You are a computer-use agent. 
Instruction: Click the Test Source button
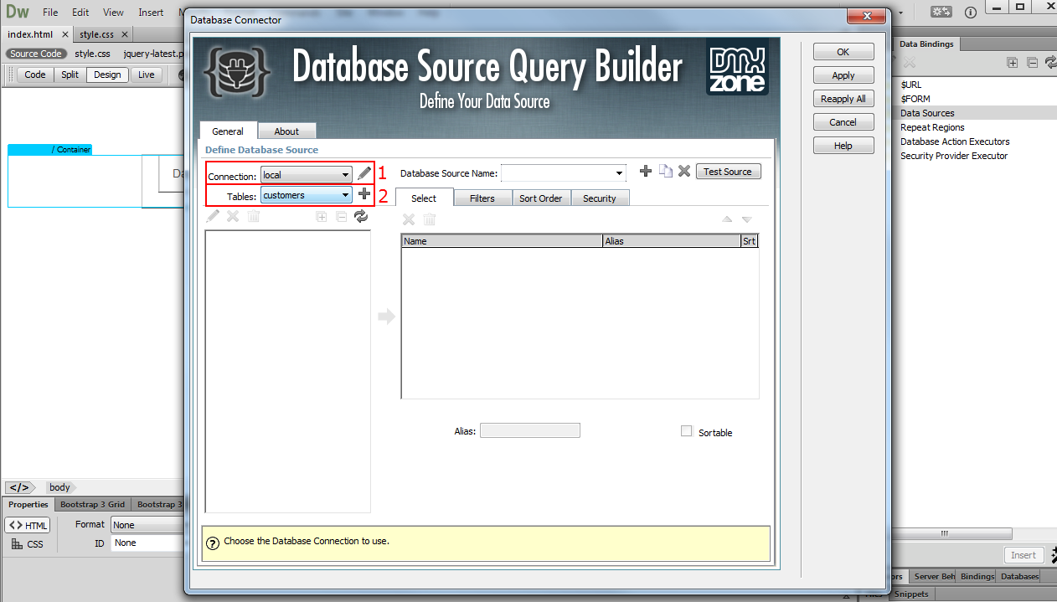[x=728, y=172]
